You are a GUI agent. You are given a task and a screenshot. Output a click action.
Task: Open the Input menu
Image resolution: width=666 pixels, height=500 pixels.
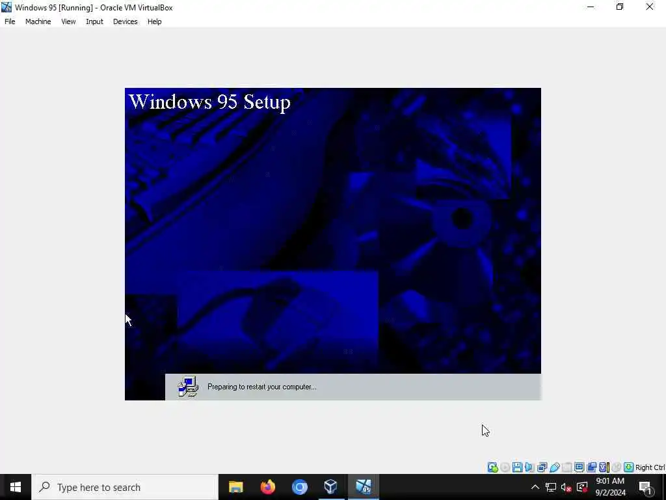[x=94, y=21]
